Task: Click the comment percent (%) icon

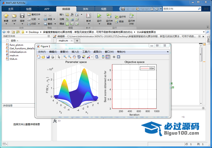Action: 67,19
